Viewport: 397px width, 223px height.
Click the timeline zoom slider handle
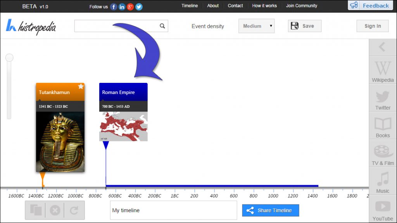9,58
